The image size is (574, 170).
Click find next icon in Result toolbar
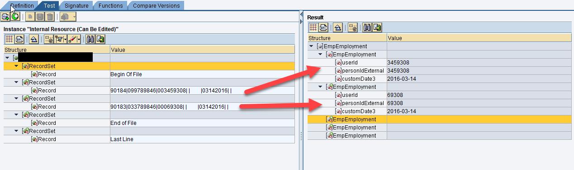tap(377, 28)
